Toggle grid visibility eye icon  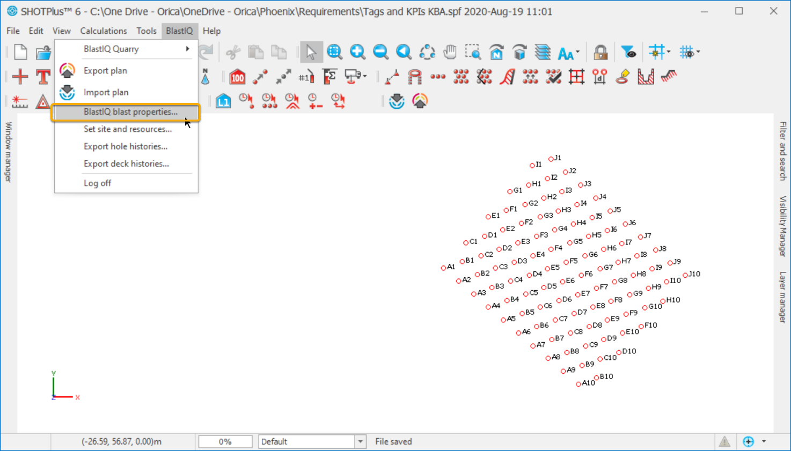pyautogui.click(x=687, y=52)
